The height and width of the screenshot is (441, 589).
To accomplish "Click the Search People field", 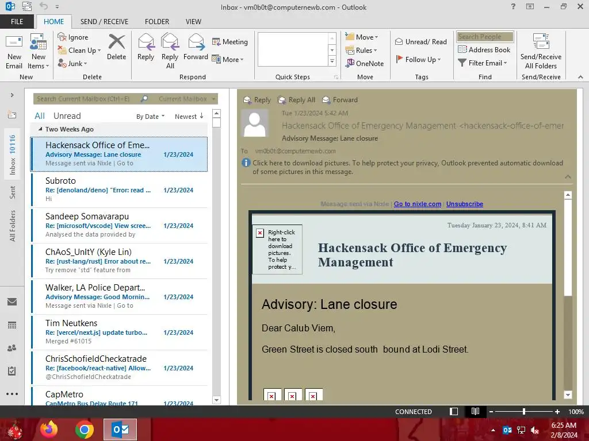I will (485, 37).
